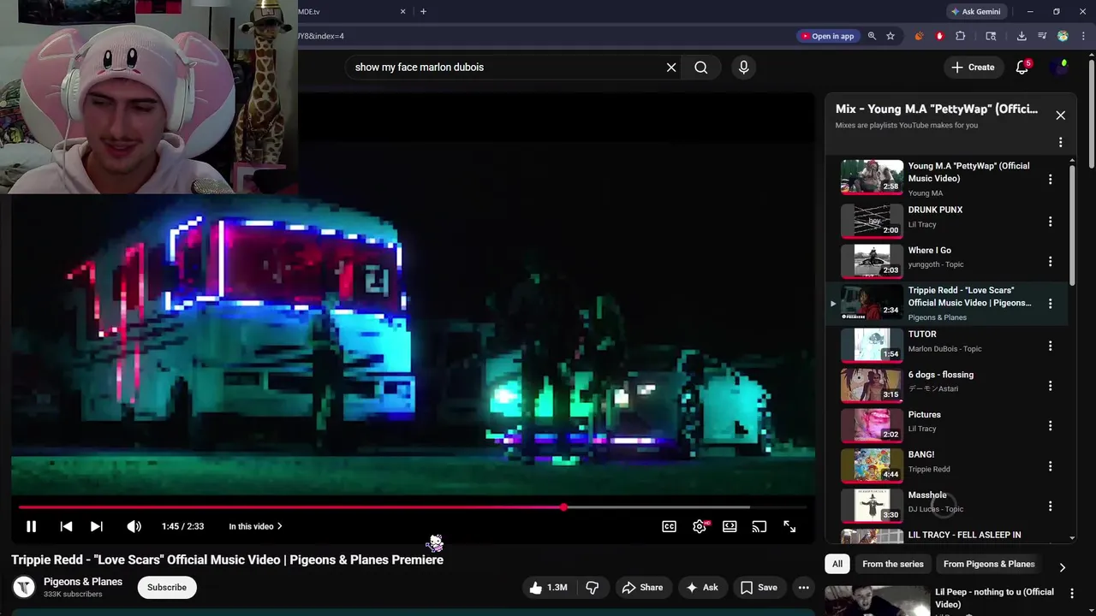1096x616 pixels.
Task: Open the Ask AI button
Action: [701, 587]
